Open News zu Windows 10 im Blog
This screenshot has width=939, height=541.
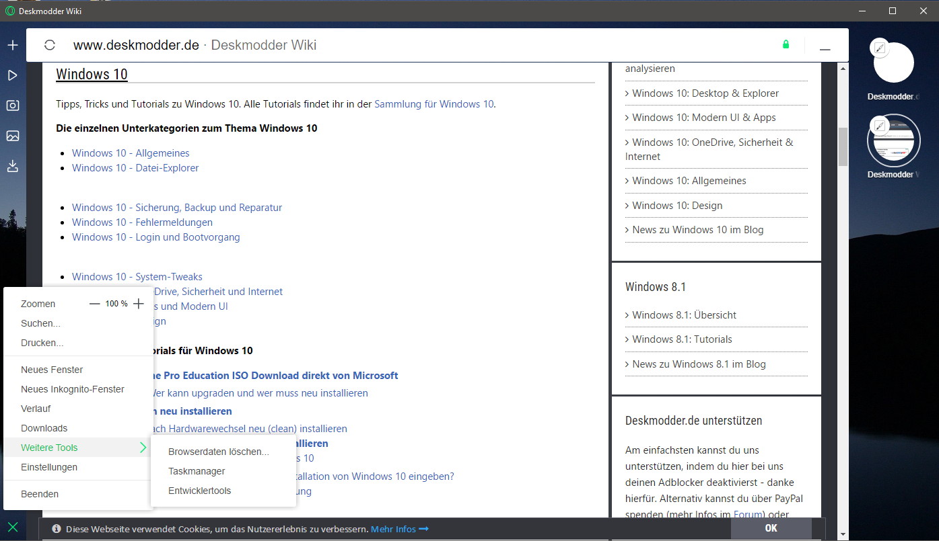[x=698, y=230]
